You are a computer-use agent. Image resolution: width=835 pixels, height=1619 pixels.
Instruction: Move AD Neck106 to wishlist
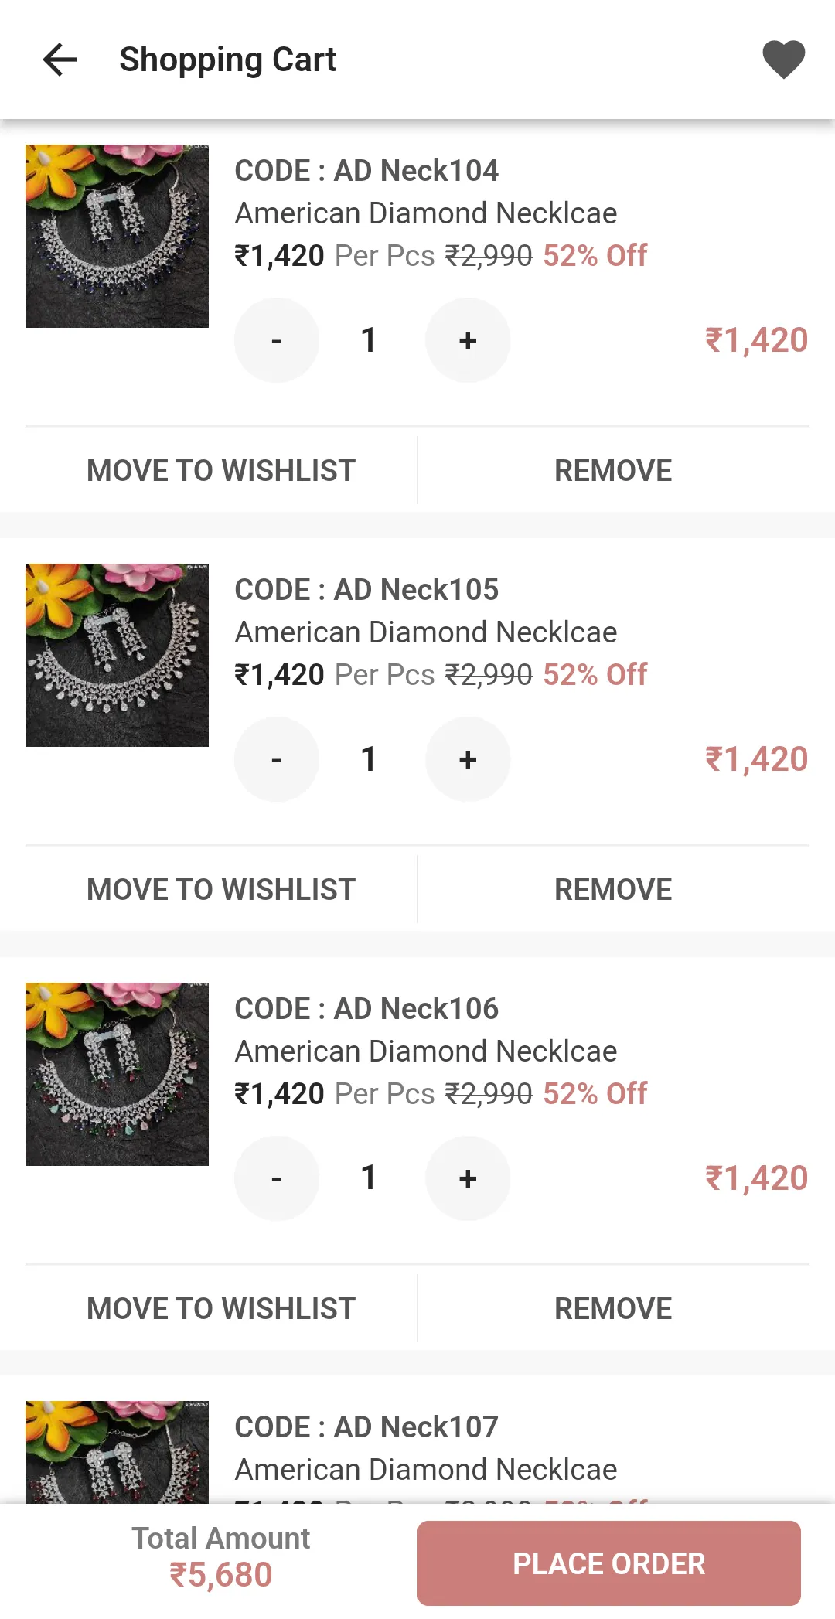(x=221, y=1308)
